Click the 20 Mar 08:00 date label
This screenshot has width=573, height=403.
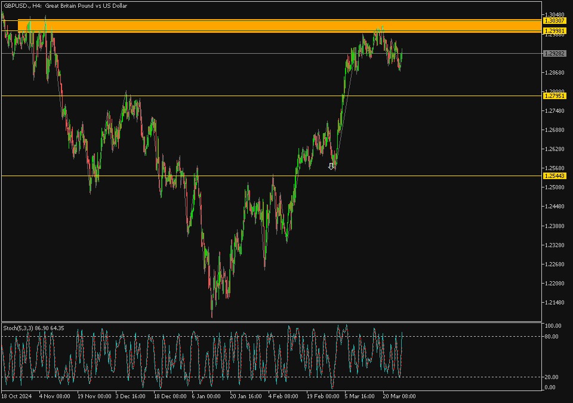(399, 396)
